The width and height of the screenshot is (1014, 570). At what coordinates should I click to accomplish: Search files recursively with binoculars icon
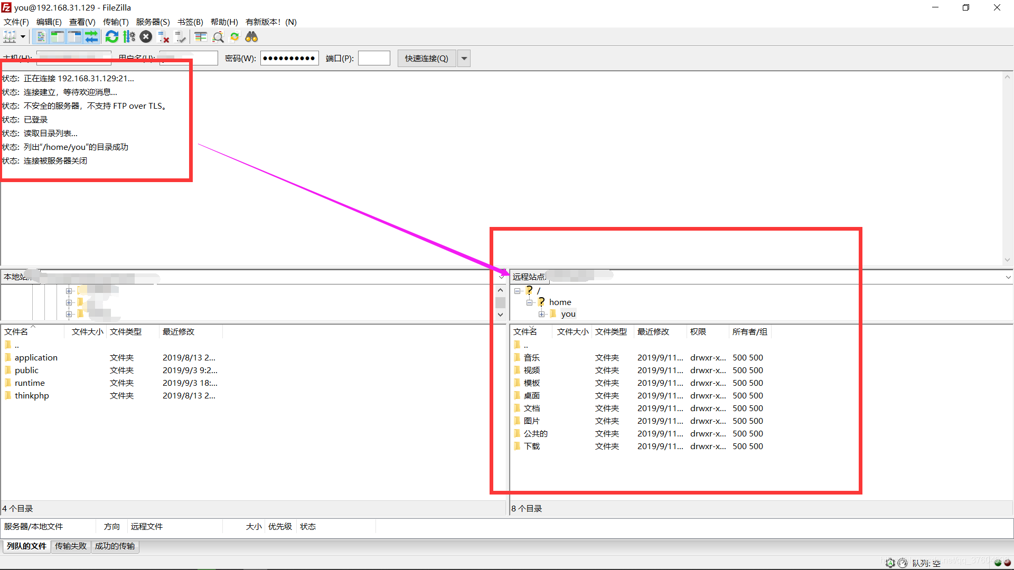click(252, 37)
